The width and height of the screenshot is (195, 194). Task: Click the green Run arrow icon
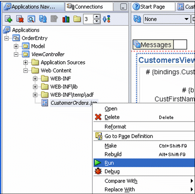(x=98, y=163)
